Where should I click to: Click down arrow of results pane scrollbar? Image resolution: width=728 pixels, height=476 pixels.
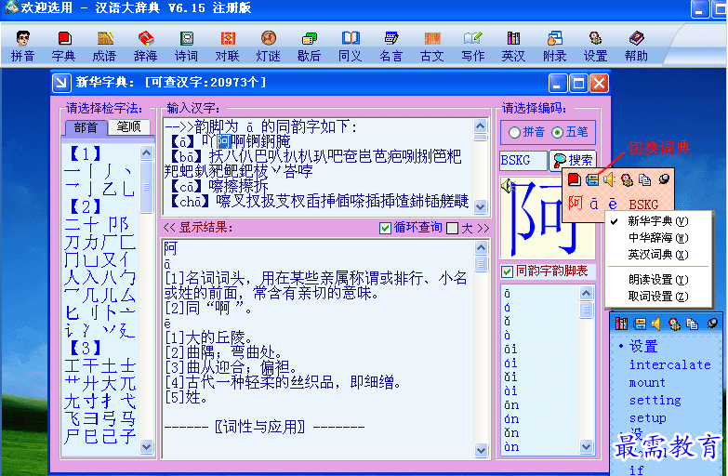481,450
